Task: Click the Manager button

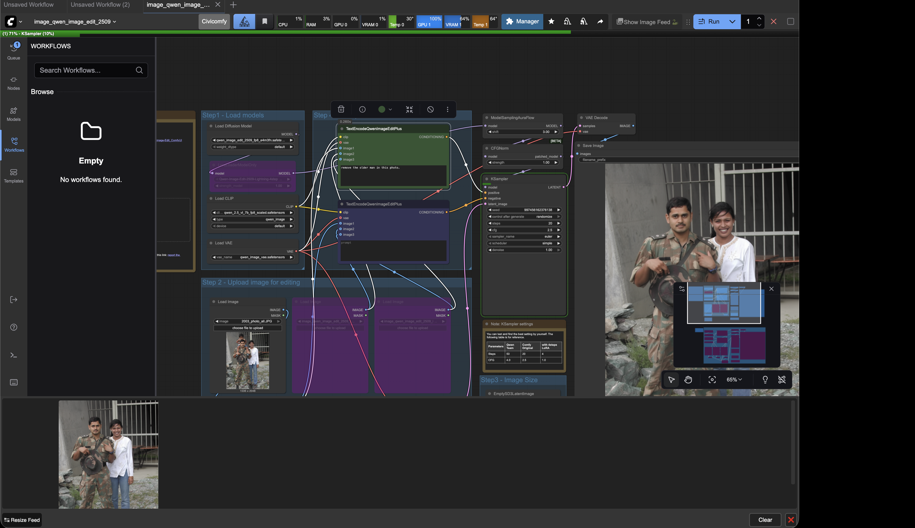Action: (522, 21)
